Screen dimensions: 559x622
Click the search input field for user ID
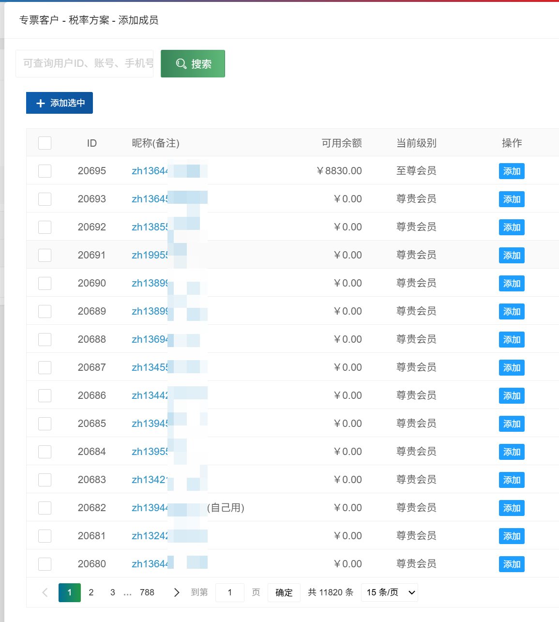point(85,63)
